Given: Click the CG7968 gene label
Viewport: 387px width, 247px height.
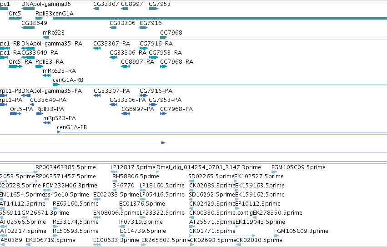Looking at the screenshot, I should click(x=171, y=33).
